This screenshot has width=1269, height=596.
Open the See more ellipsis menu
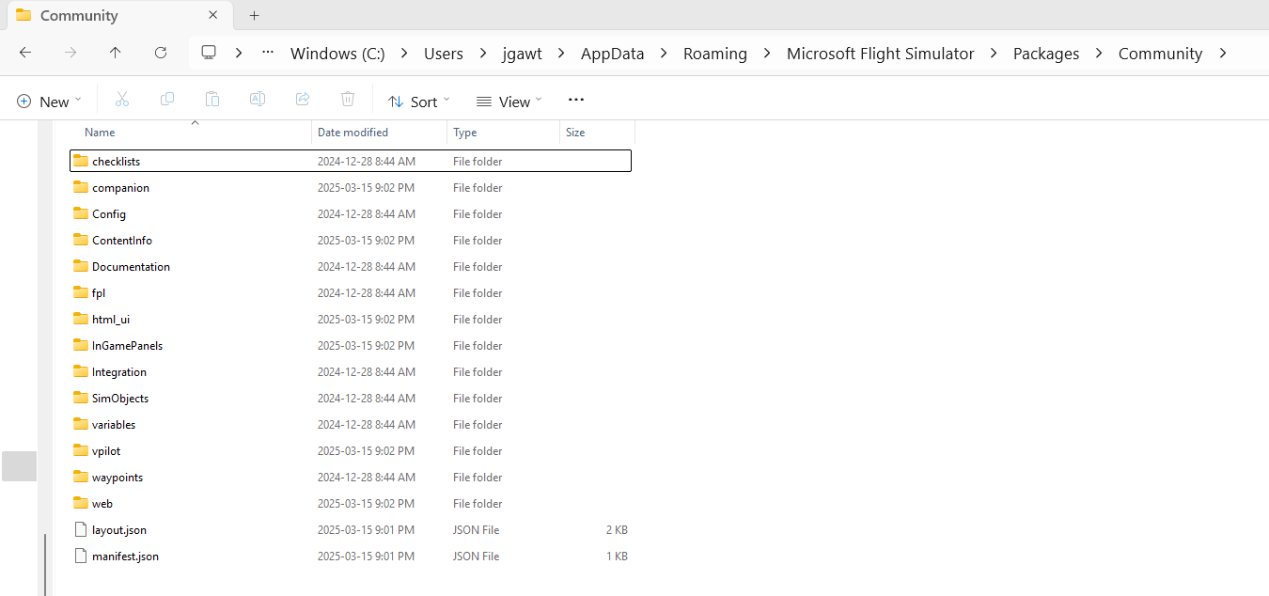tap(575, 100)
